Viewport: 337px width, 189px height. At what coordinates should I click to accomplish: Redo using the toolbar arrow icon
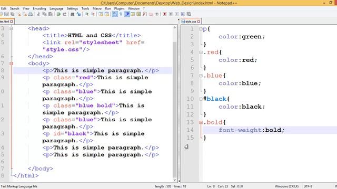click(64, 14)
